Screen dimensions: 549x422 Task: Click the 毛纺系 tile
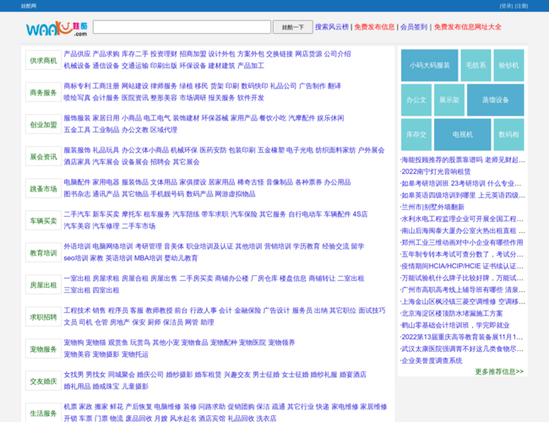click(476, 65)
